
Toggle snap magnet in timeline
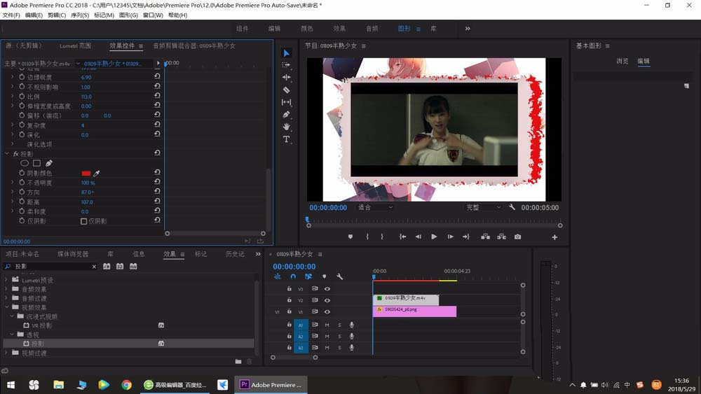(x=293, y=276)
